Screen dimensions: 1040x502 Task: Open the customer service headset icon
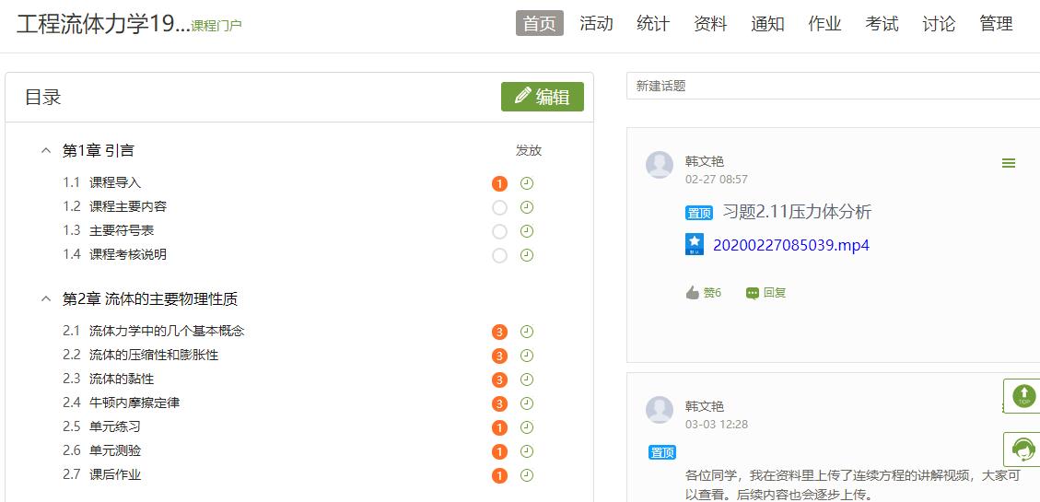pyautogui.click(x=1022, y=449)
